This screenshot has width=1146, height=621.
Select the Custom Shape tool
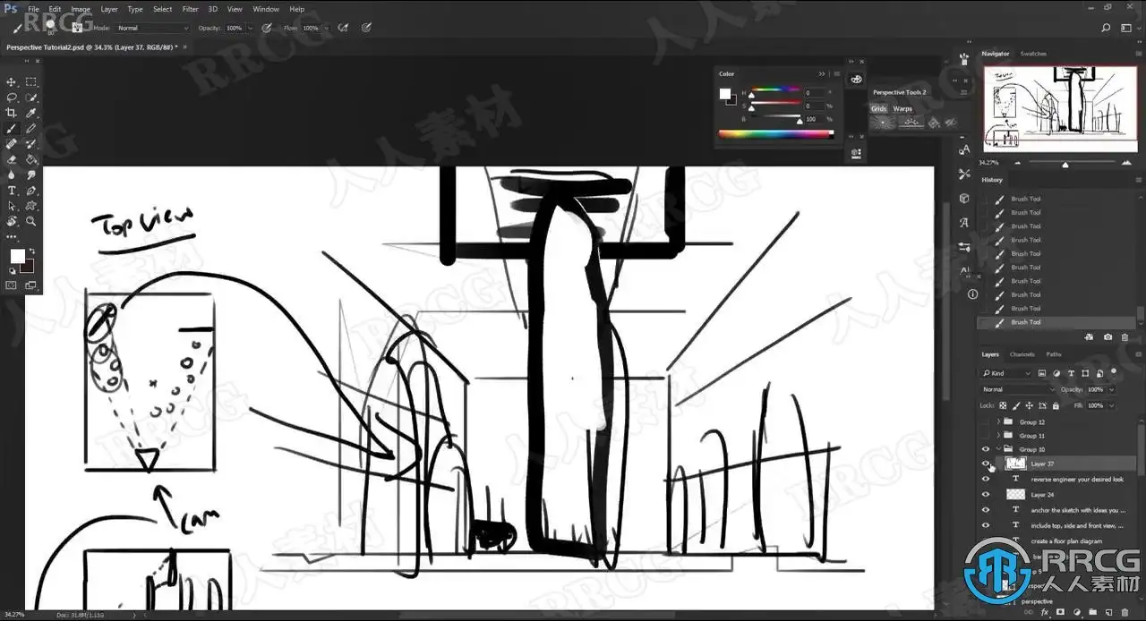pos(31,206)
